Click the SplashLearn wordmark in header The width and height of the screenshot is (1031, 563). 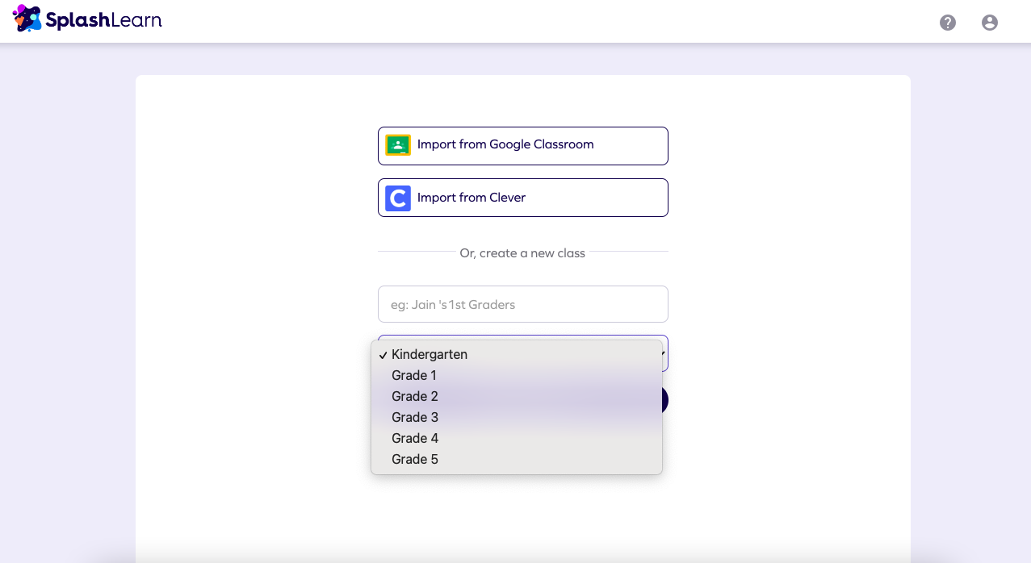103,20
